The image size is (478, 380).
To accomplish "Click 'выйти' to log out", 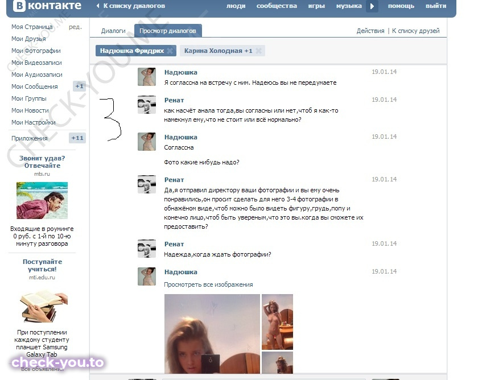I will pos(436,6).
